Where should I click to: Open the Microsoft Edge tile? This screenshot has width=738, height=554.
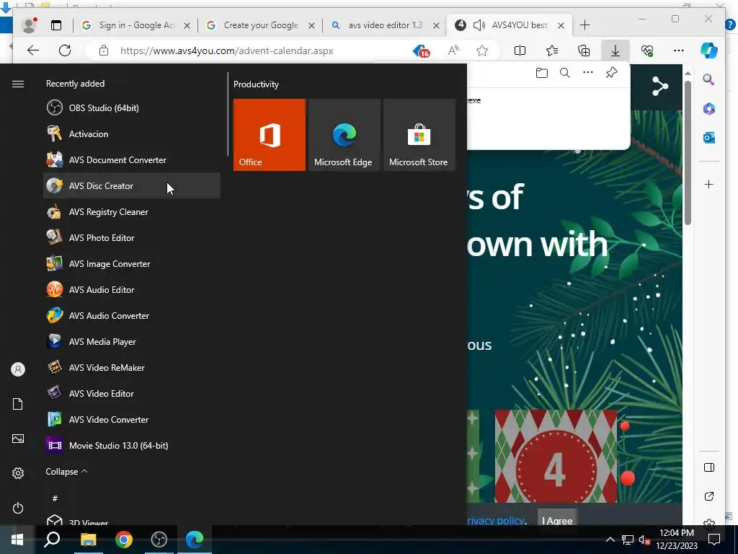click(x=344, y=135)
